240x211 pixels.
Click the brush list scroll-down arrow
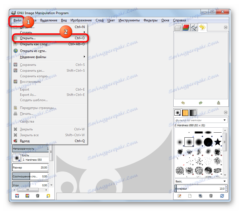pos(225,175)
